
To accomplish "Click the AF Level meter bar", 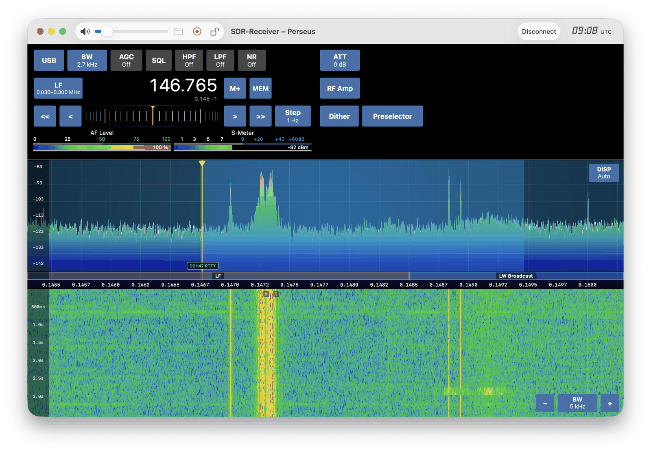I will [x=102, y=147].
